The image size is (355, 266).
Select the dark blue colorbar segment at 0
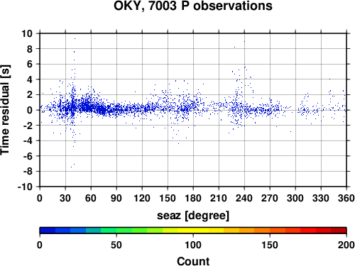(48, 231)
